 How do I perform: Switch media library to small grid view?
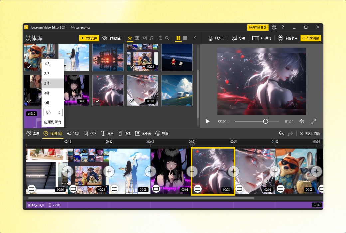(x=185, y=38)
